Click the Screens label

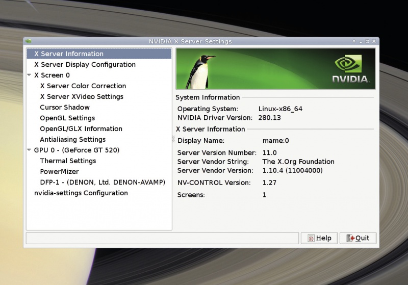coord(191,195)
